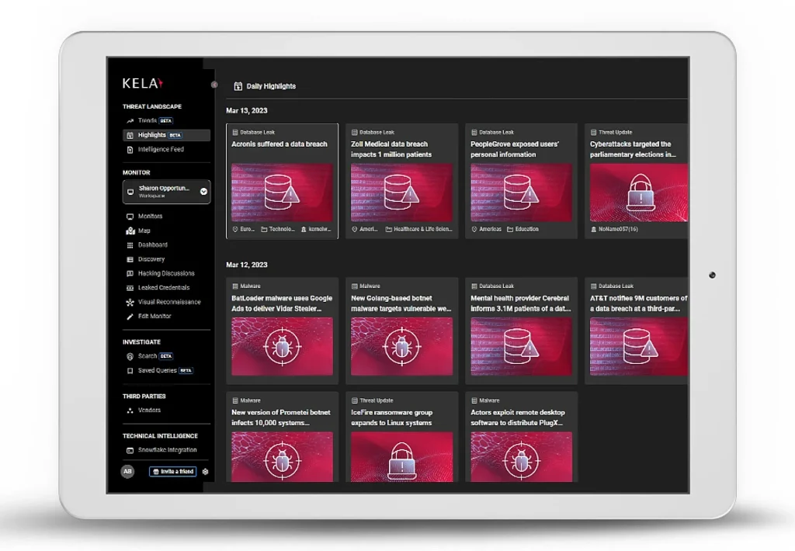The width and height of the screenshot is (795, 551).
Task: Click the Map icon in Monitor section
Action: point(130,231)
